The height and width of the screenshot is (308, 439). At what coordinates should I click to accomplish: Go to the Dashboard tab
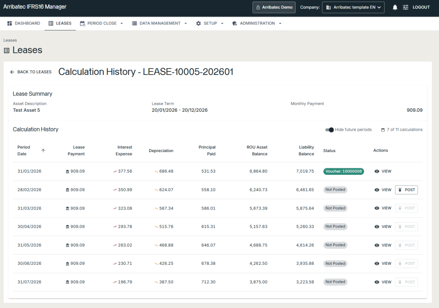click(24, 24)
